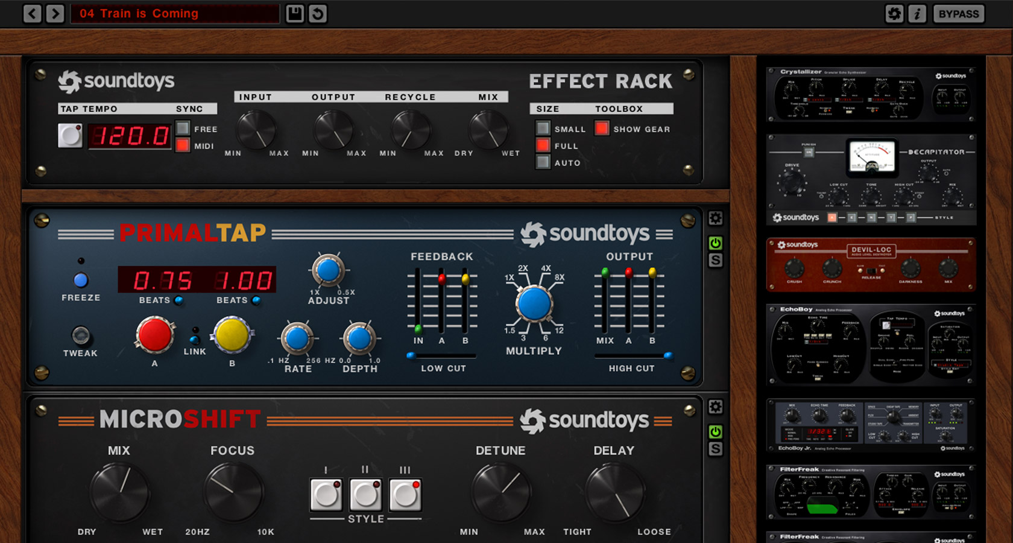This screenshot has width=1013, height=543.
Task: Revert preset with circular arrow icon
Action: pos(318,13)
